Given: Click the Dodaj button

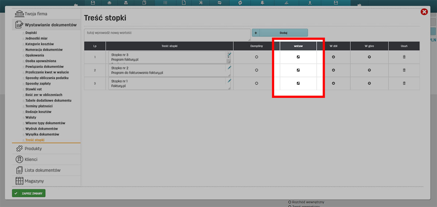Looking at the screenshot, I should pyautogui.click(x=283, y=33).
